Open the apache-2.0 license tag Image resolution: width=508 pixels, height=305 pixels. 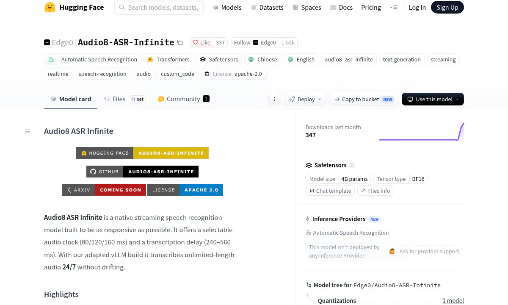click(x=233, y=74)
